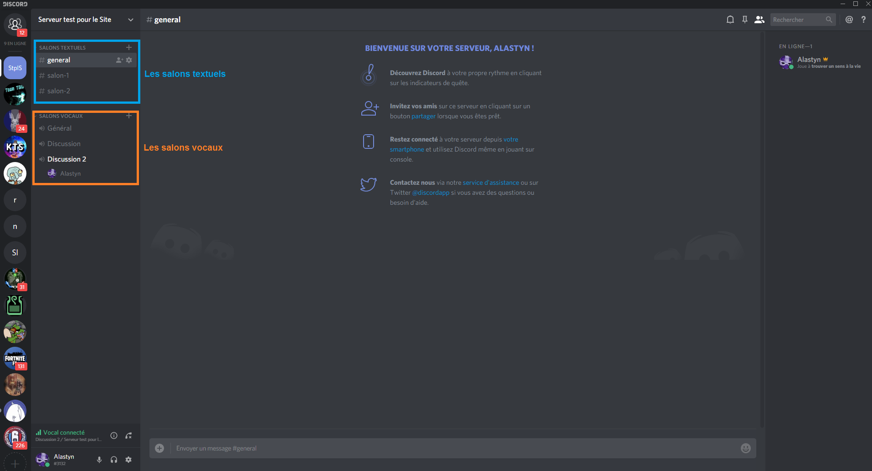872x471 pixels.
Task: Open the salon-2 channel
Action: point(86,91)
